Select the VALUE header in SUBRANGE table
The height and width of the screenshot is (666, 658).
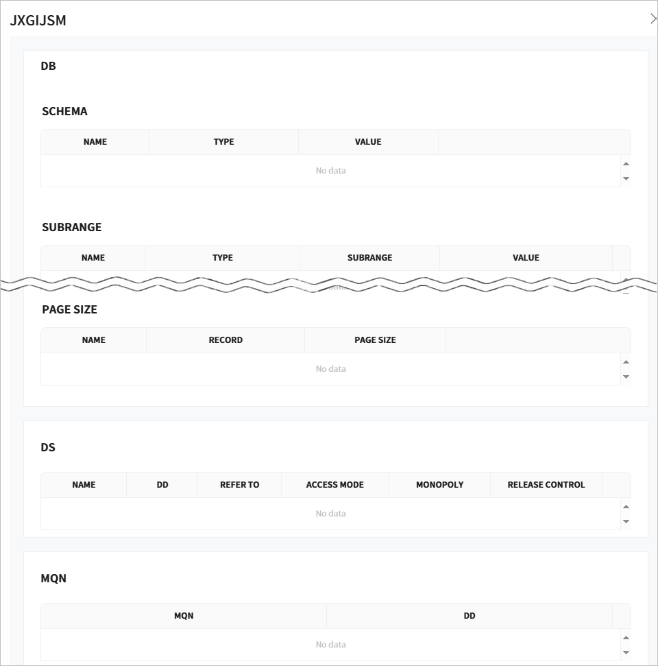[526, 258]
